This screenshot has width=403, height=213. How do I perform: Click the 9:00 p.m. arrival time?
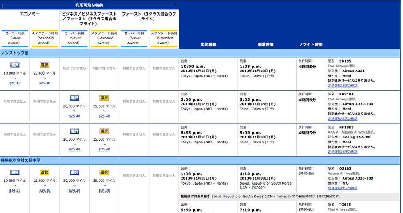point(251,133)
